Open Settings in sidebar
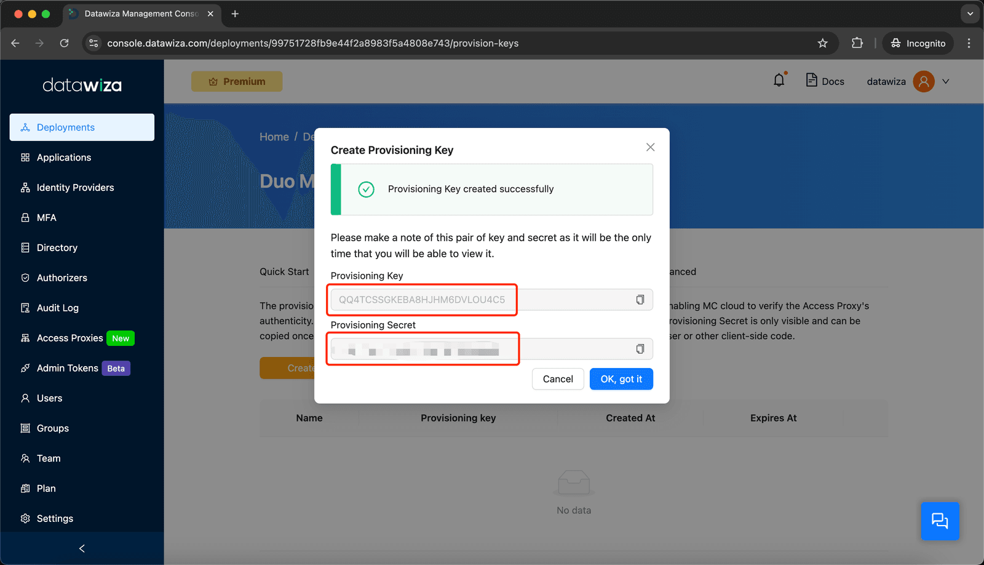The image size is (984, 565). 82,519
